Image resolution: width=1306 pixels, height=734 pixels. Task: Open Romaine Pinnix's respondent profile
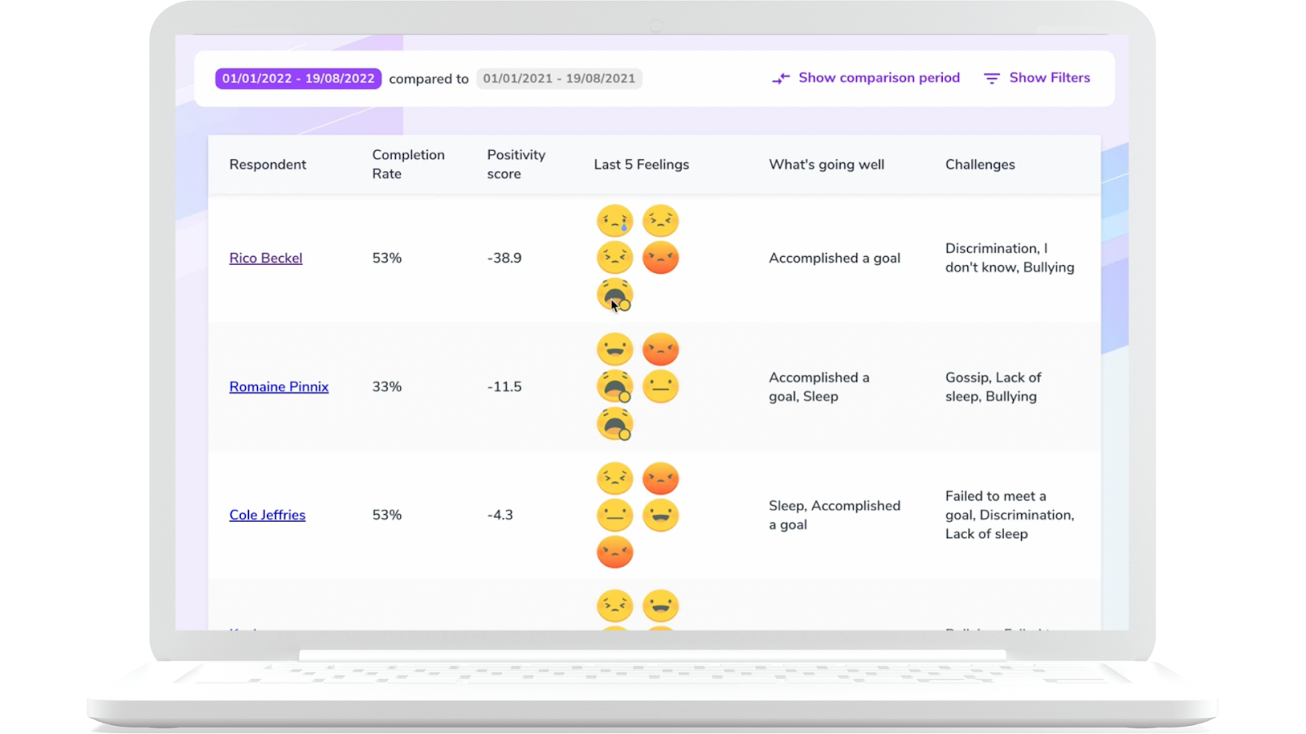tap(279, 387)
